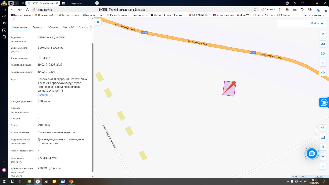
Task: Open the history clock in browser sidebar
Action: point(4,10)
